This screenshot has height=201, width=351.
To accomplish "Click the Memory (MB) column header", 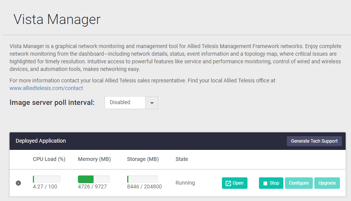I will click(94, 159).
